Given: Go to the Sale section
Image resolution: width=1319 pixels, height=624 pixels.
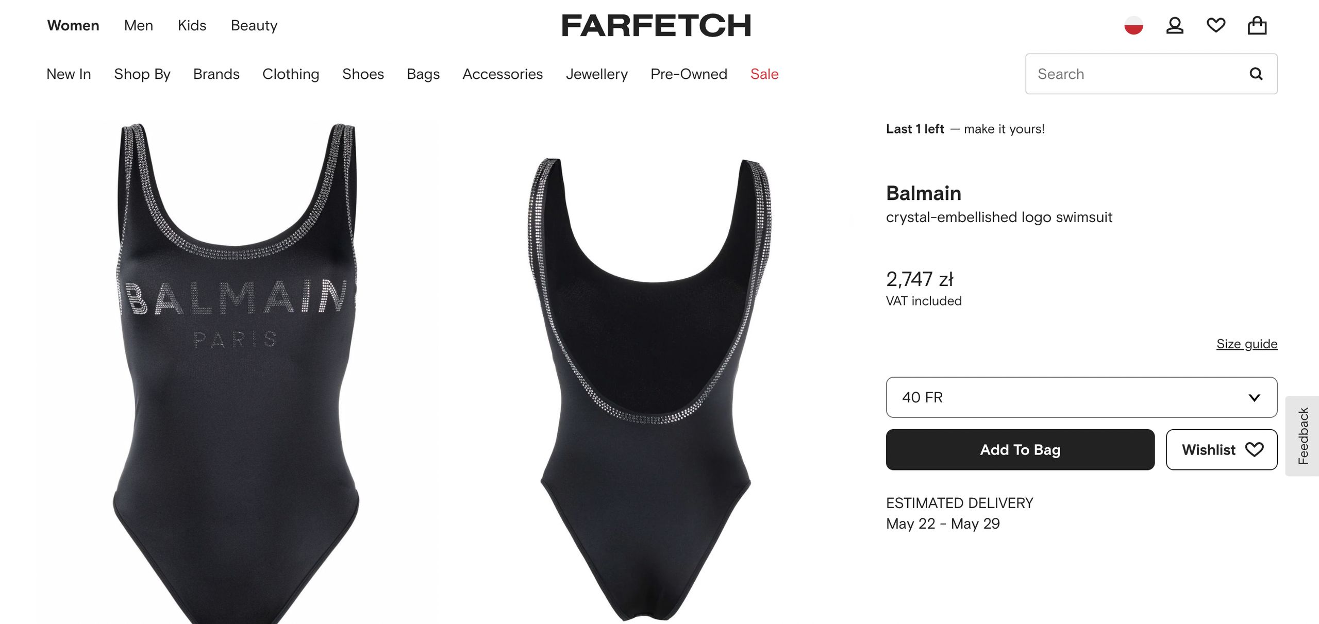Looking at the screenshot, I should (x=764, y=74).
